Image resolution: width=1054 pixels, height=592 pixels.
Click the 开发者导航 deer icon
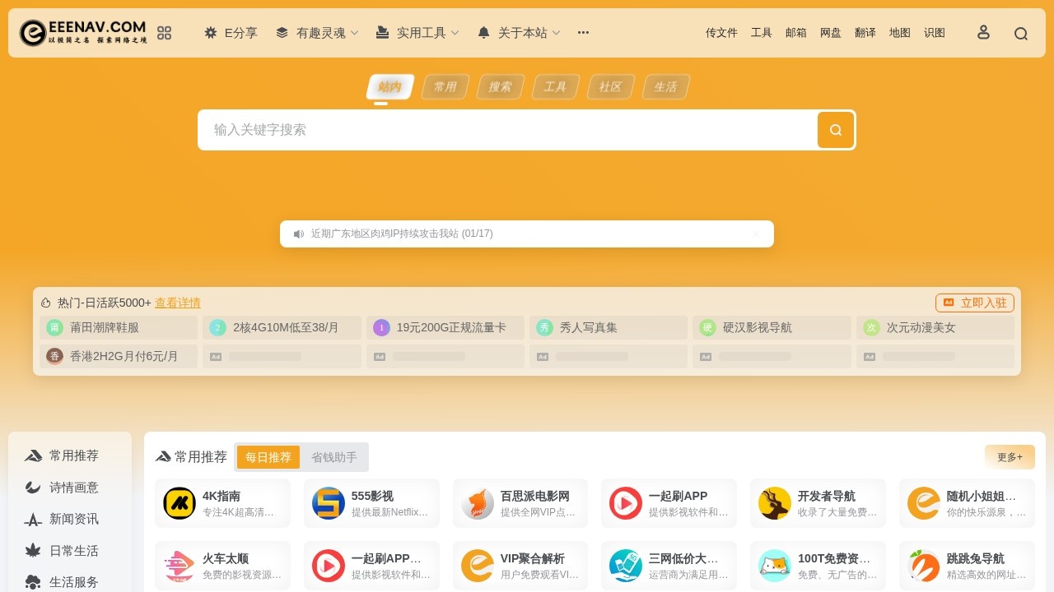pyautogui.click(x=774, y=503)
